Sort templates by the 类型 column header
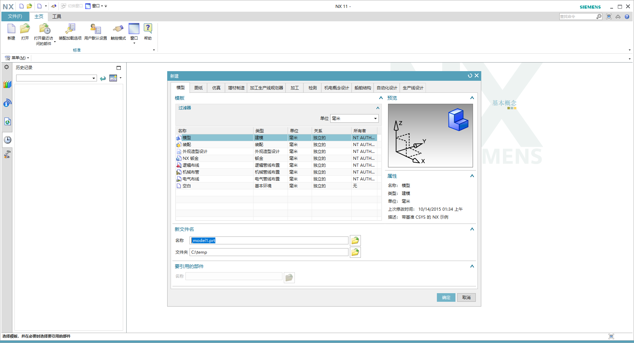 coord(270,131)
